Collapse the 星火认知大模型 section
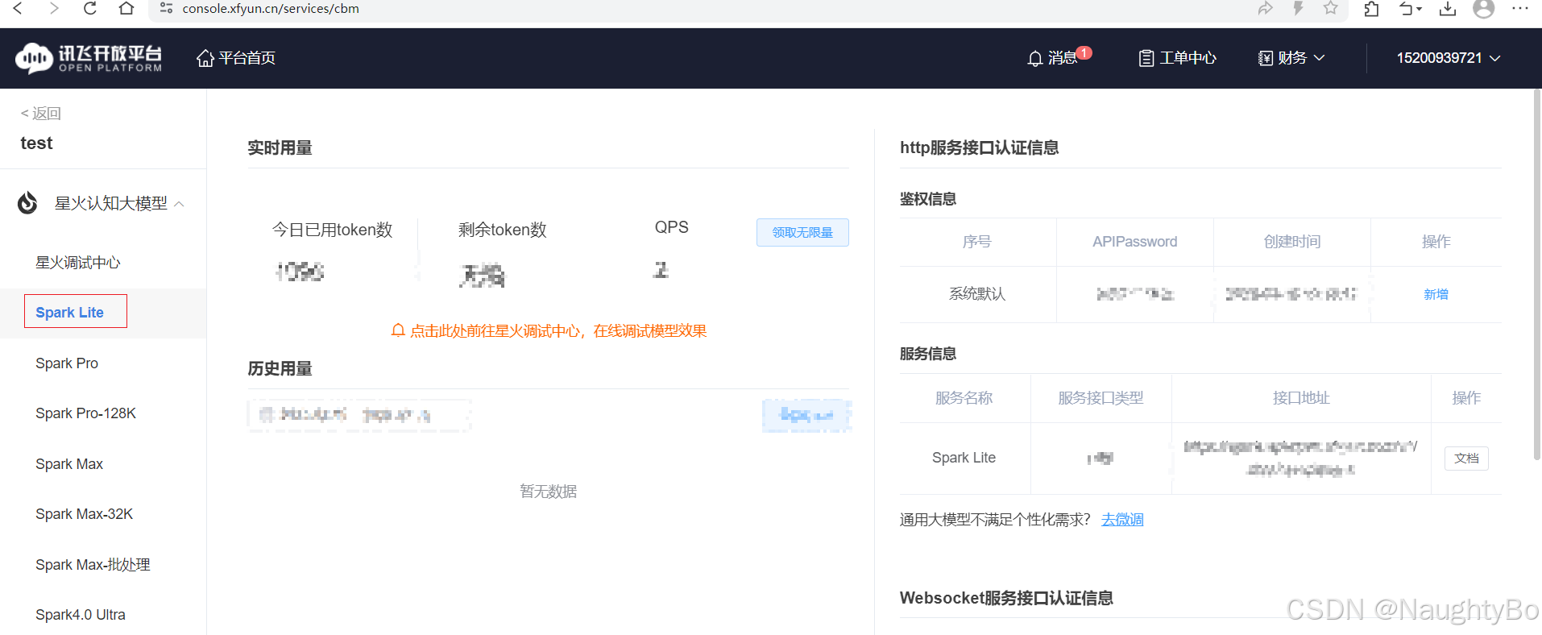 (180, 204)
